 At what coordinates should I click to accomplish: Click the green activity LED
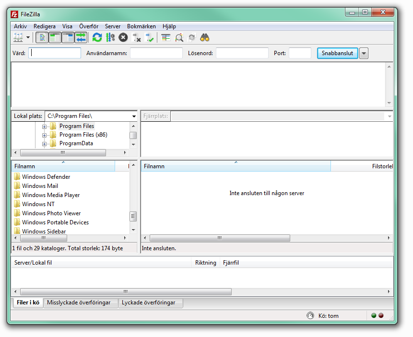coord(374,315)
